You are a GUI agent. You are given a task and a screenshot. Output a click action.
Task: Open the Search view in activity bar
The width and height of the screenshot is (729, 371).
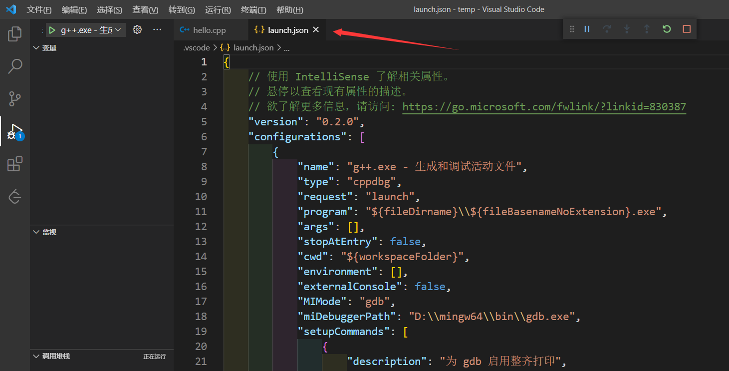click(15, 66)
